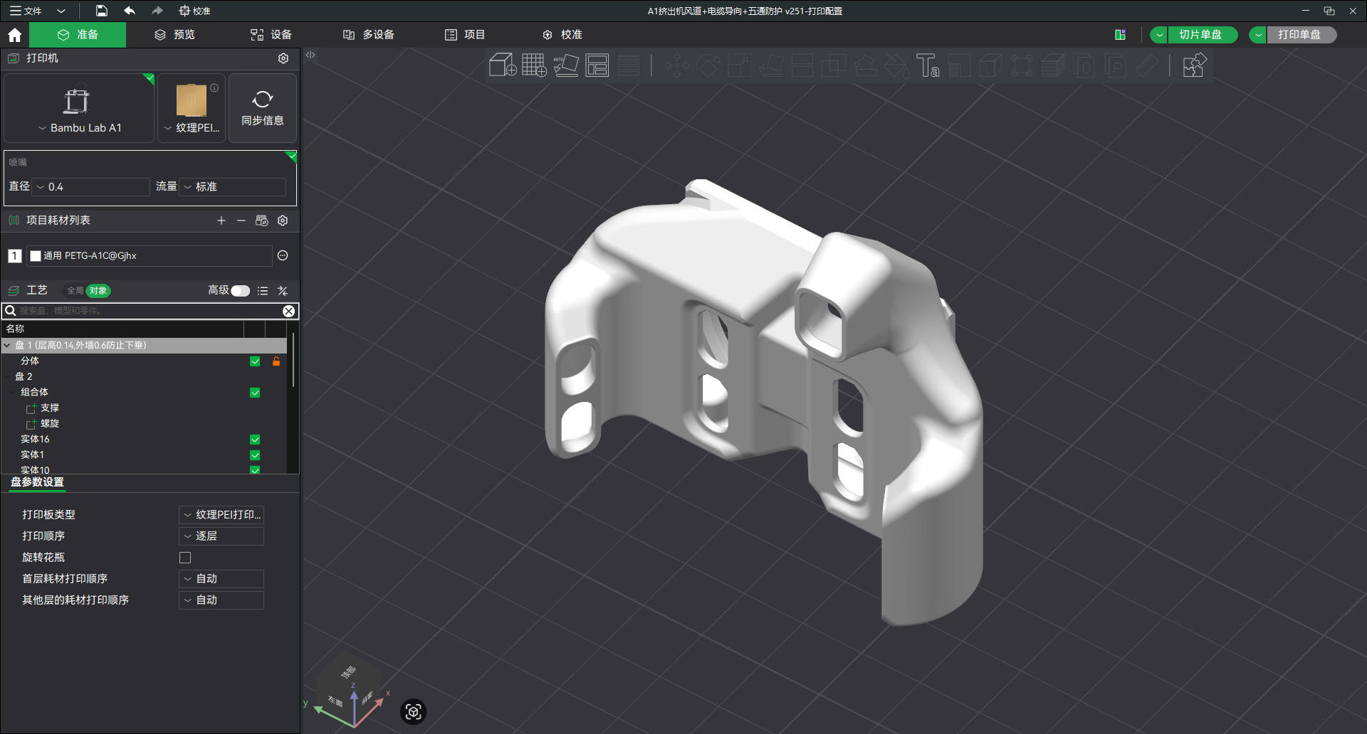
Task: Switch to the 多设备 tab
Action: 369,35
